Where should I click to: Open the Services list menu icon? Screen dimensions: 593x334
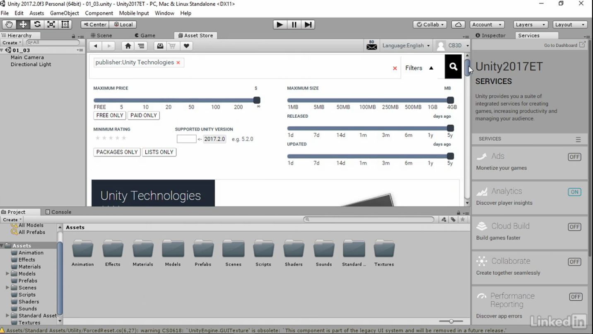[x=578, y=140]
